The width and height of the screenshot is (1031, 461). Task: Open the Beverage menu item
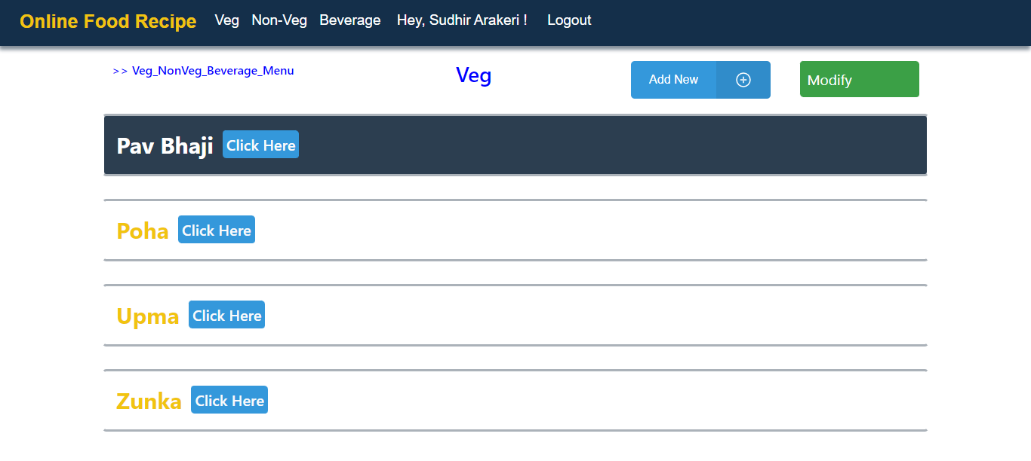(x=349, y=20)
